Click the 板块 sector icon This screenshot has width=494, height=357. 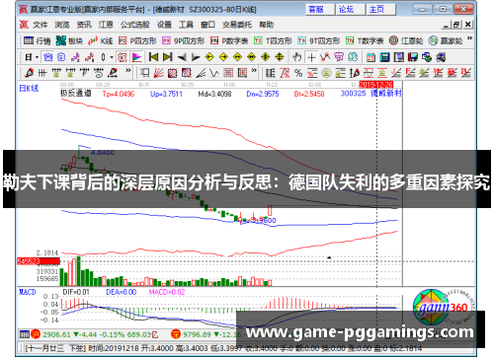tap(69, 40)
